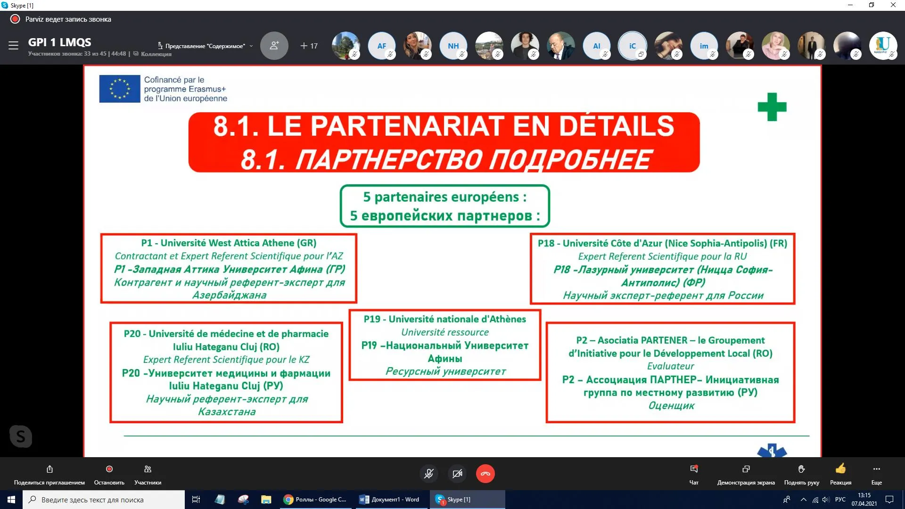The image size is (905, 509).
Task: Open the Skype hamburger menu
Action: coord(13,45)
